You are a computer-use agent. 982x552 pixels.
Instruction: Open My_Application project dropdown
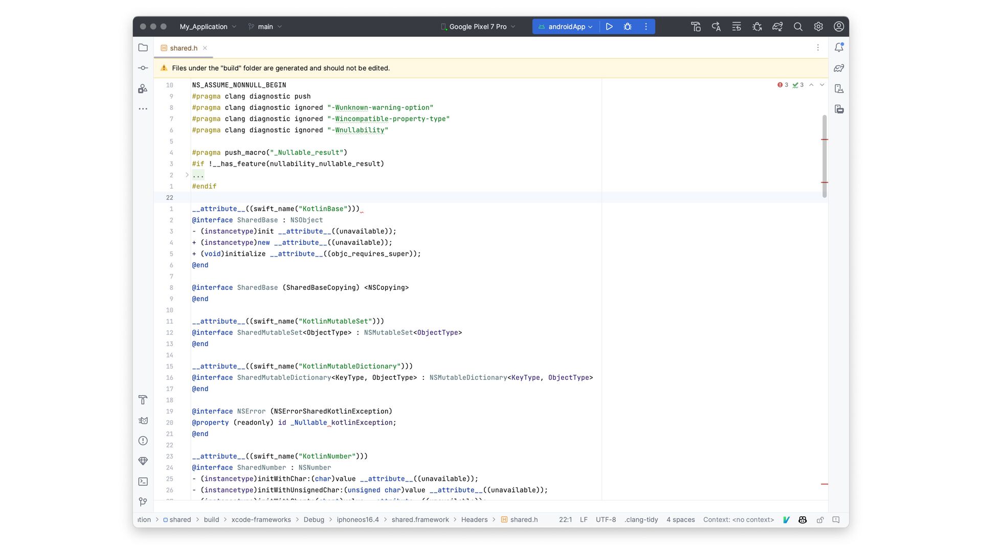(208, 27)
